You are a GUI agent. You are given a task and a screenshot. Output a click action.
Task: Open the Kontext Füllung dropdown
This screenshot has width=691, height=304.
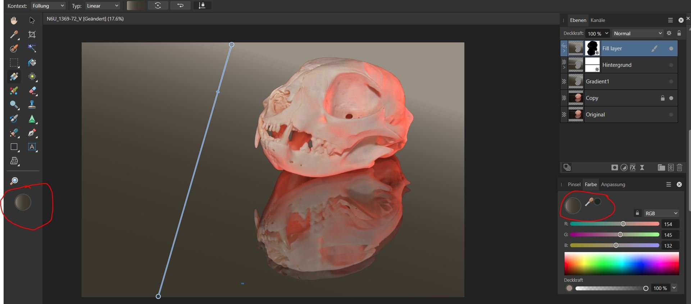(x=48, y=6)
